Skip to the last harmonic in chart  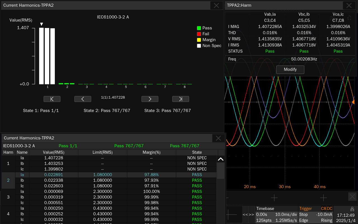click(x=181, y=99)
